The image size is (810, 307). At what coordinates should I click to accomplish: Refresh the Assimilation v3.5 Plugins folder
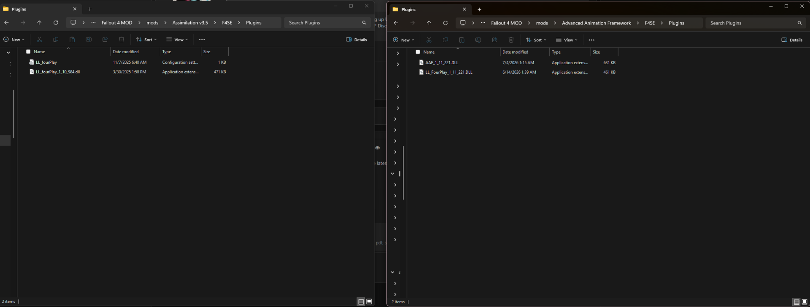[56, 23]
